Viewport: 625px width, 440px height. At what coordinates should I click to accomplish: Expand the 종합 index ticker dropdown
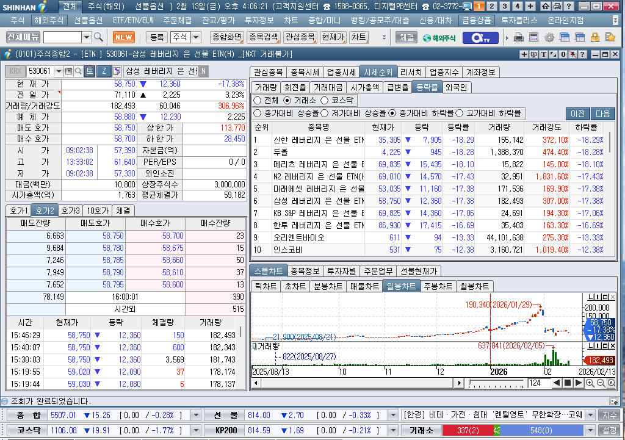point(196,416)
